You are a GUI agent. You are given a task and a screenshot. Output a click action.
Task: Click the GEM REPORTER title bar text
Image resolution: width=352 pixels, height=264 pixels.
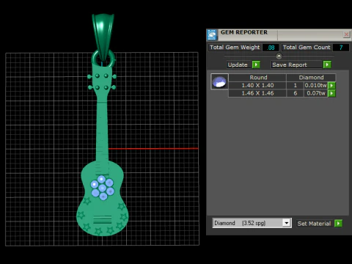point(244,32)
